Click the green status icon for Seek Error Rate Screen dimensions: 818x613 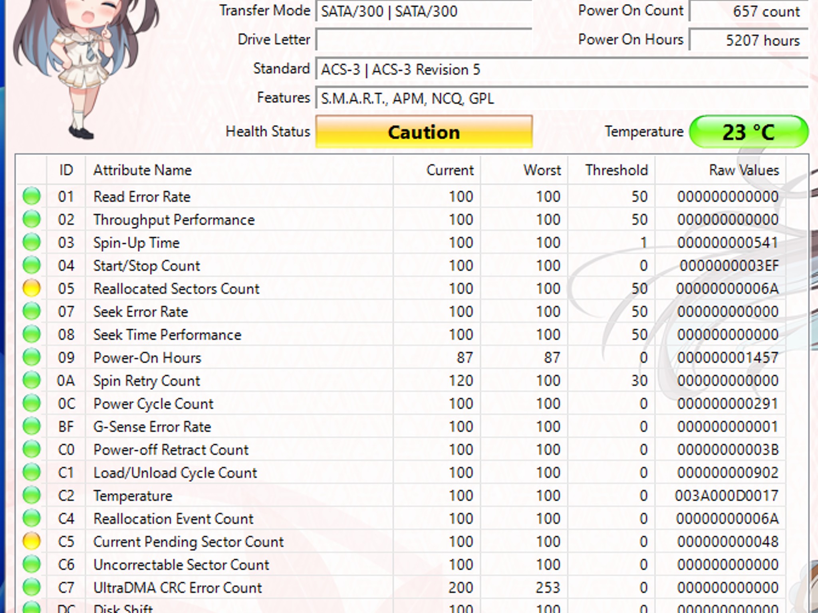tap(32, 311)
